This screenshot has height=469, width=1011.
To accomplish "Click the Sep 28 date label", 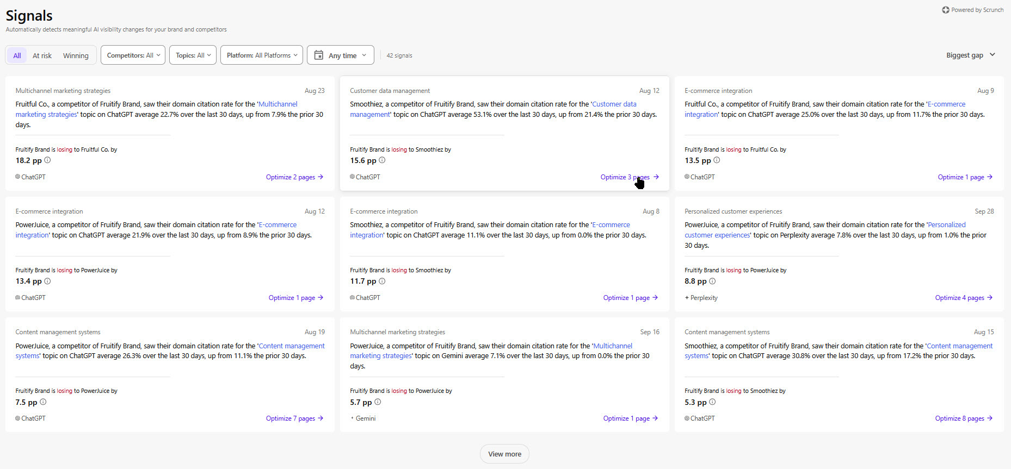I will 984,211.
